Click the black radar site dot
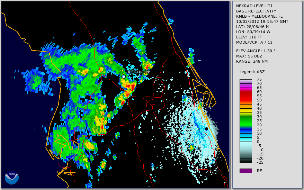 (206, 128)
